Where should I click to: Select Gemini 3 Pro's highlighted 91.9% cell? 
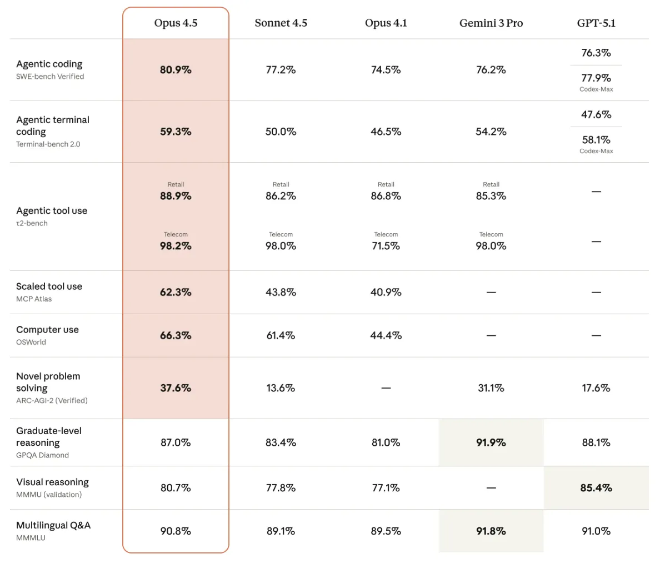491,442
